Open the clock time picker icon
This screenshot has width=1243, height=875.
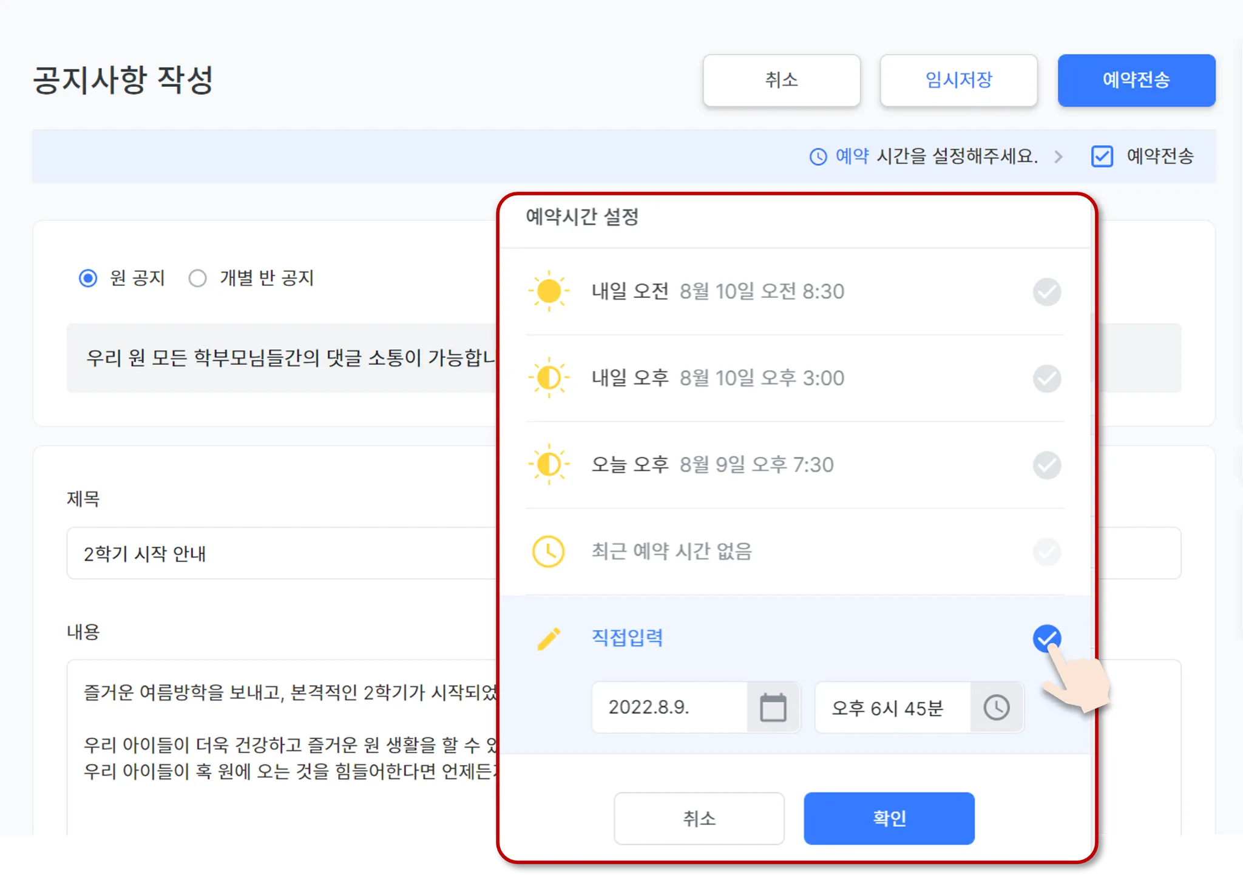(x=996, y=708)
